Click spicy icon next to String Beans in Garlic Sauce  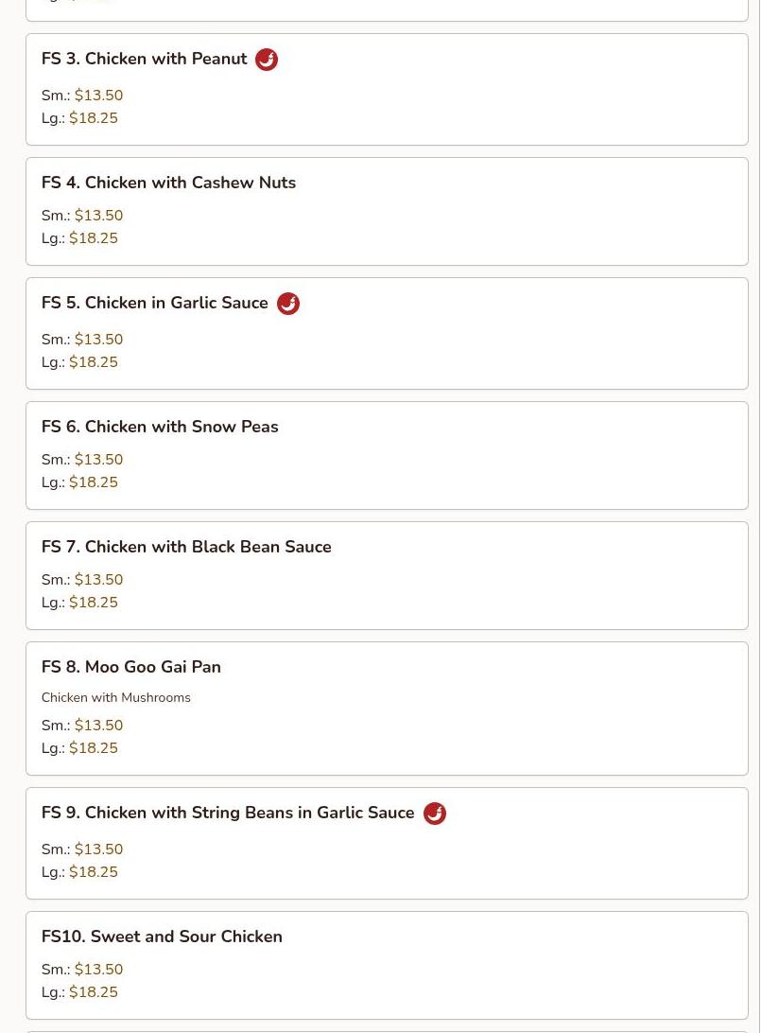click(x=435, y=814)
